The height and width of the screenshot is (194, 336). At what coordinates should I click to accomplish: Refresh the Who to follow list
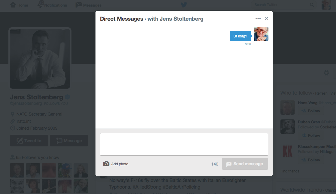coord(321,93)
